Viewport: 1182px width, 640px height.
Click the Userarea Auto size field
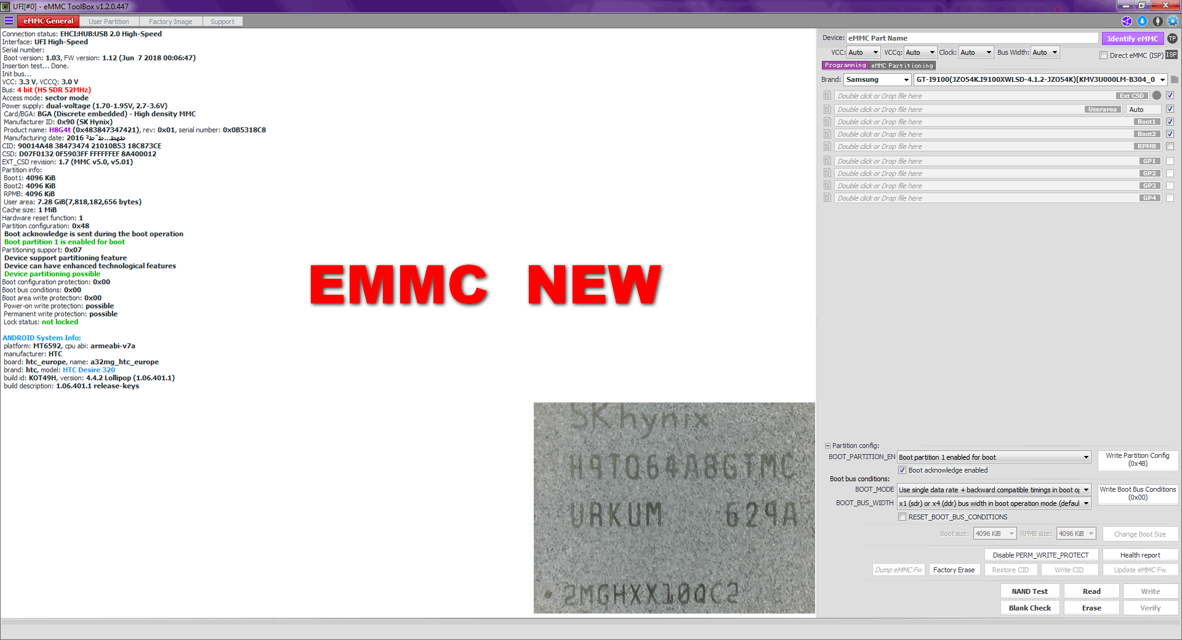coord(1144,110)
